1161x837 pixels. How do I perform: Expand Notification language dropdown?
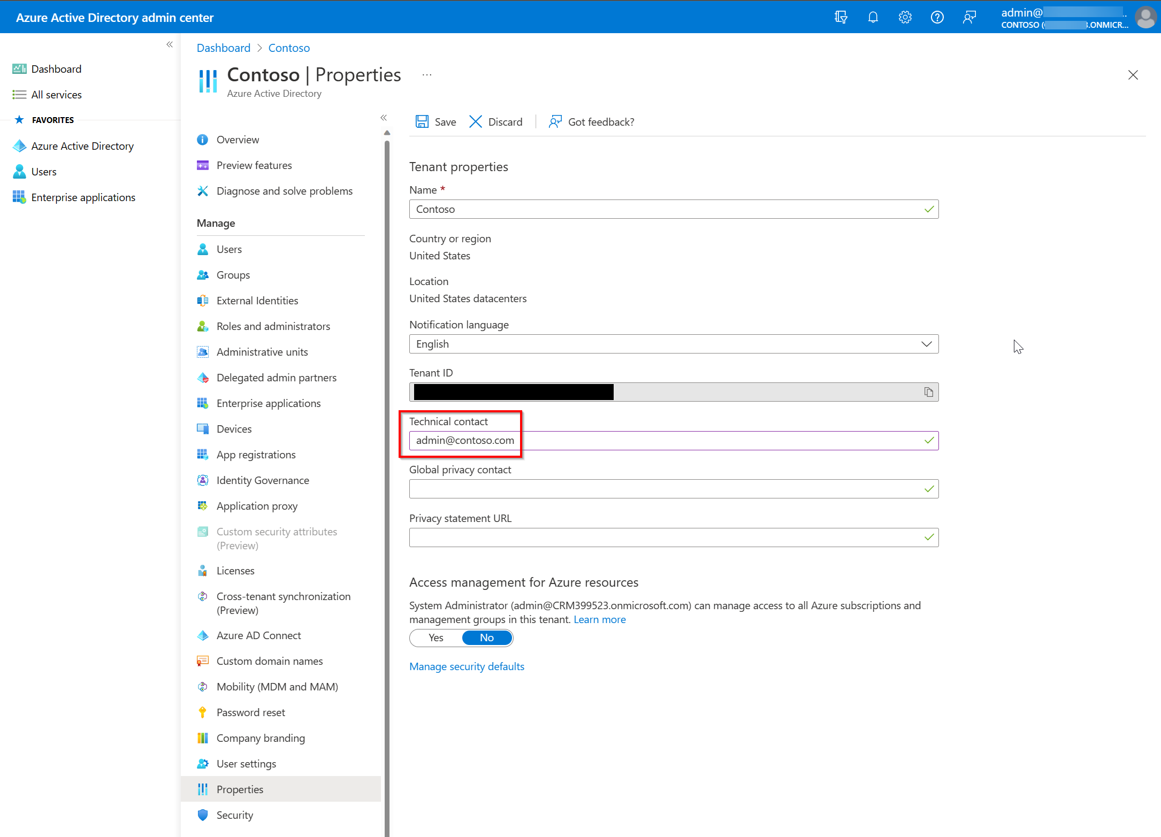coord(927,343)
